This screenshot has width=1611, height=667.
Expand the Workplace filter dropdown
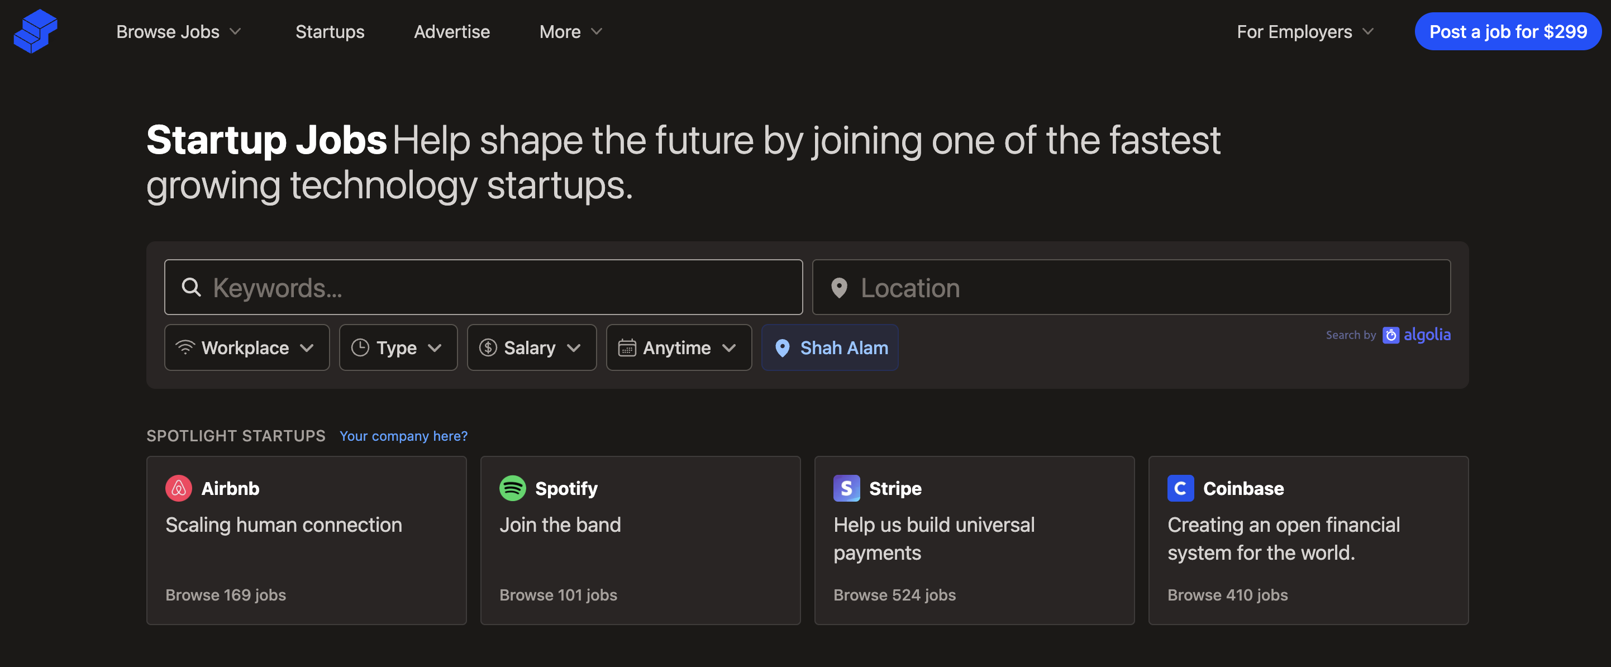coord(246,348)
